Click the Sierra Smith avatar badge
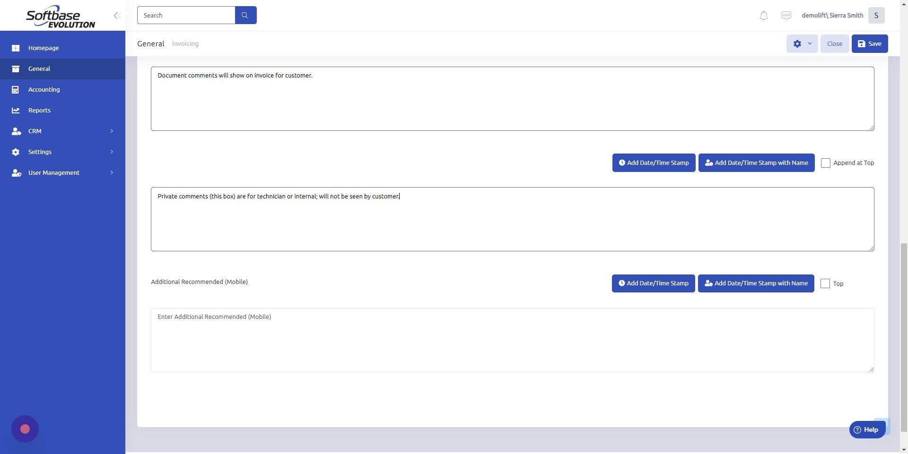Viewport: 908px width, 454px height. 876,15
